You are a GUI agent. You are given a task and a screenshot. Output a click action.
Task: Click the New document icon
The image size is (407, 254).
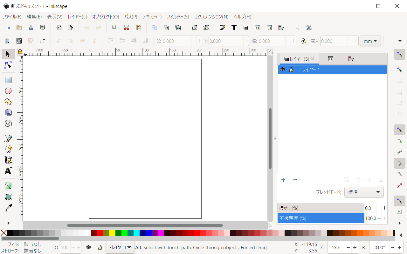pyautogui.click(x=7, y=28)
